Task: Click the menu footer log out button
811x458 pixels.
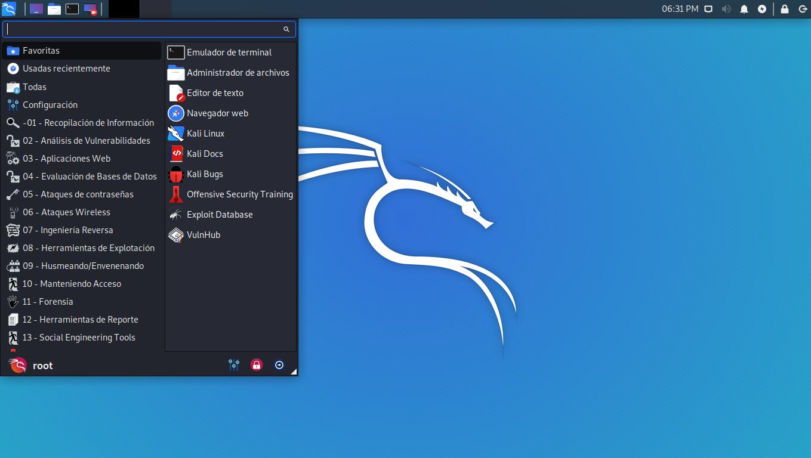Action: point(279,365)
